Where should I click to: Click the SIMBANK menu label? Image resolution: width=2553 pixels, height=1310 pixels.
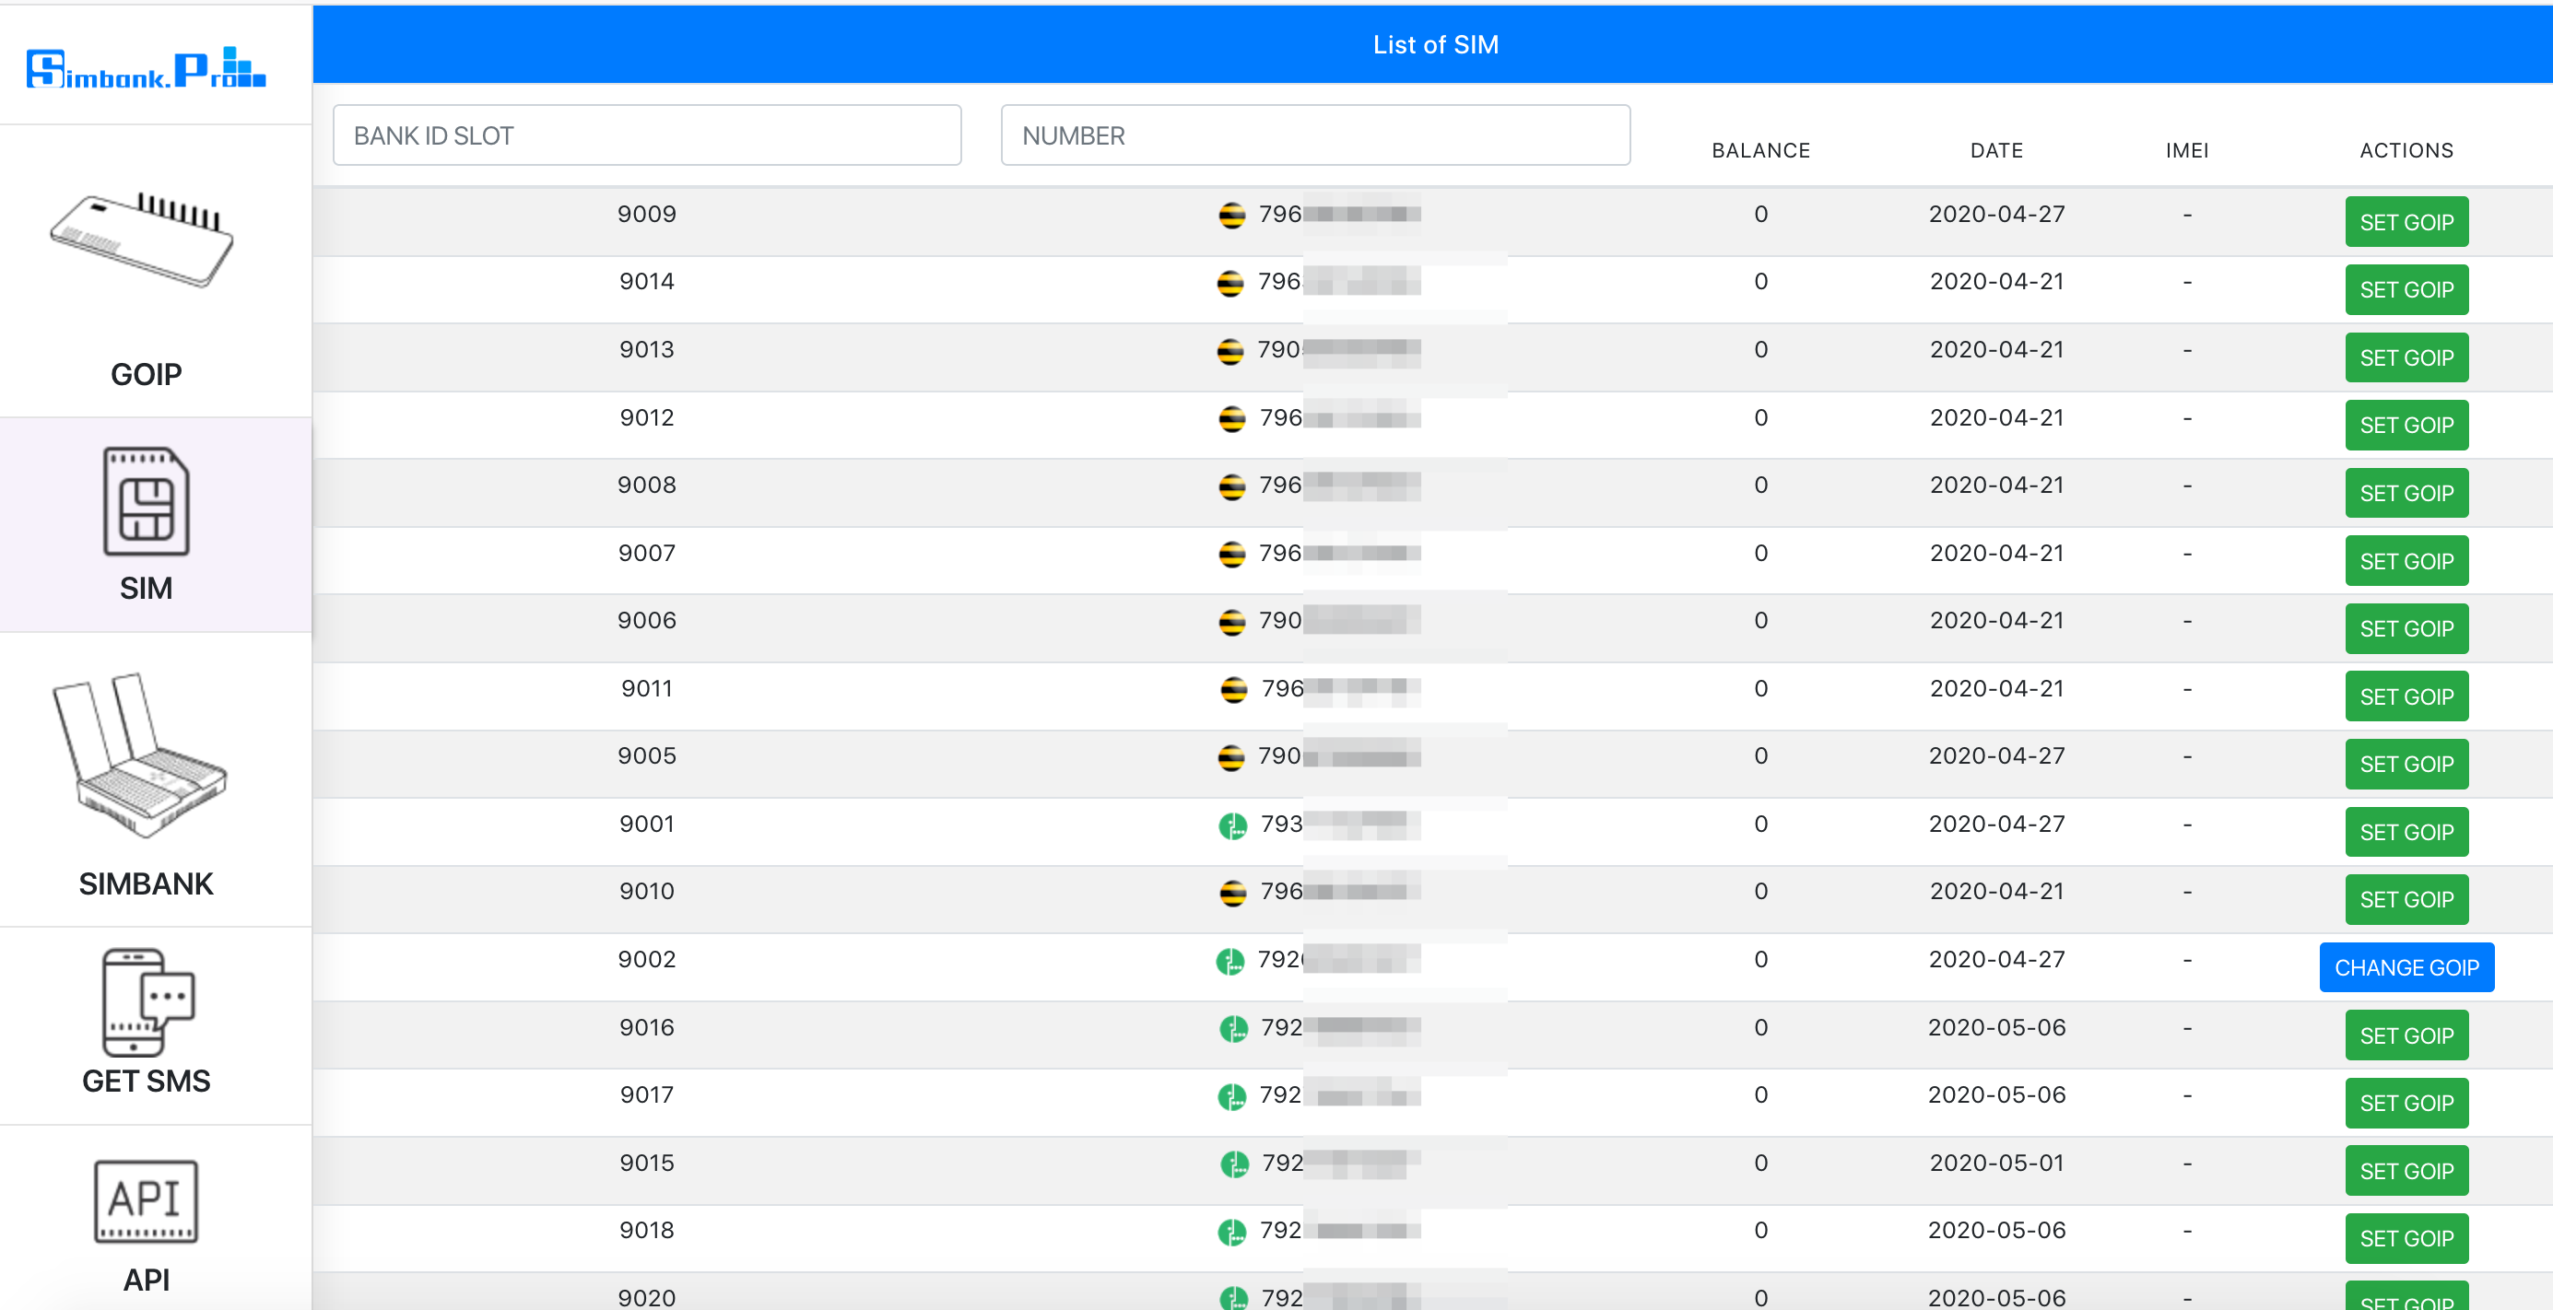(x=146, y=883)
